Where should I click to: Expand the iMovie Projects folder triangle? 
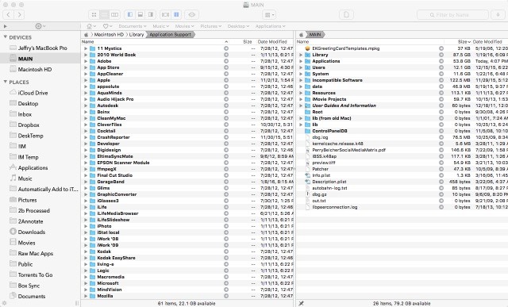pyautogui.click(x=301, y=99)
